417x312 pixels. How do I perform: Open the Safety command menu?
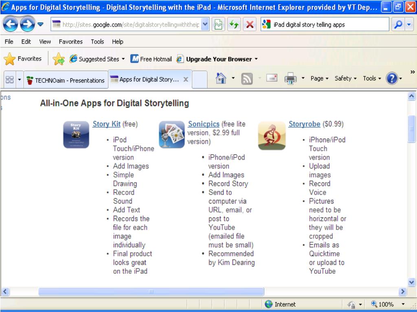[345, 78]
